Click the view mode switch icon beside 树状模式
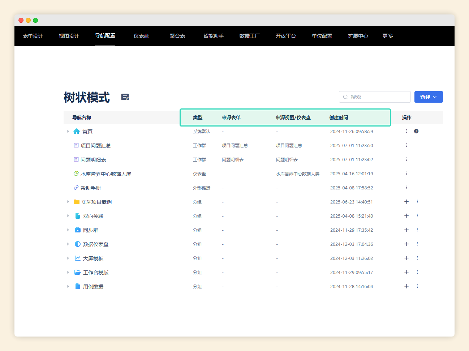The width and height of the screenshot is (469, 351). click(125, 97)
